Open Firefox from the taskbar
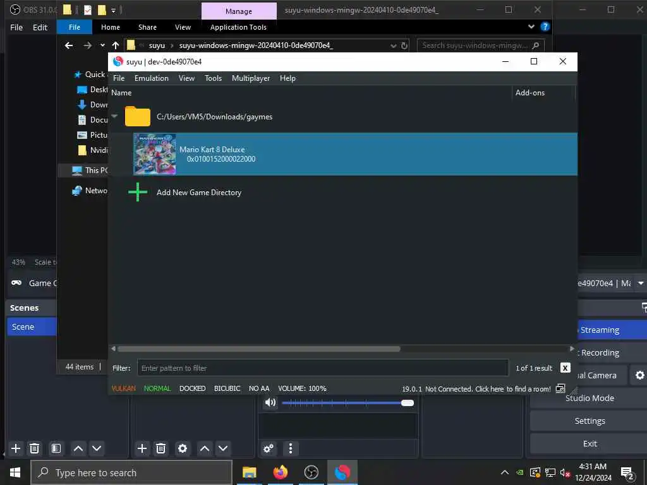The height and width of the screenshot is (485, 647). pos(280,472)
